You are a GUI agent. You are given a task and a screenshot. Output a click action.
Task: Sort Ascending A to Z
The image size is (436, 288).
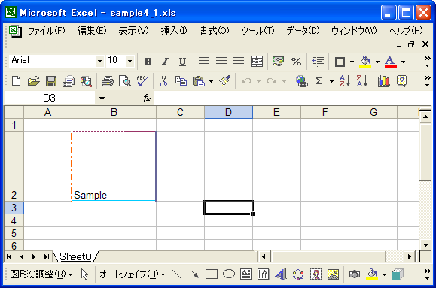[x=344, y=81]
